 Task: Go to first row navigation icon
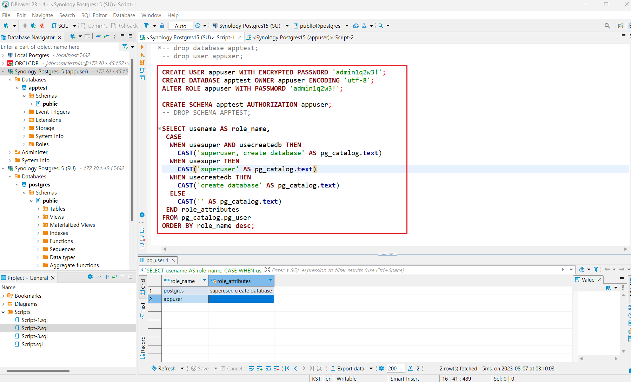tap(287, 368)
